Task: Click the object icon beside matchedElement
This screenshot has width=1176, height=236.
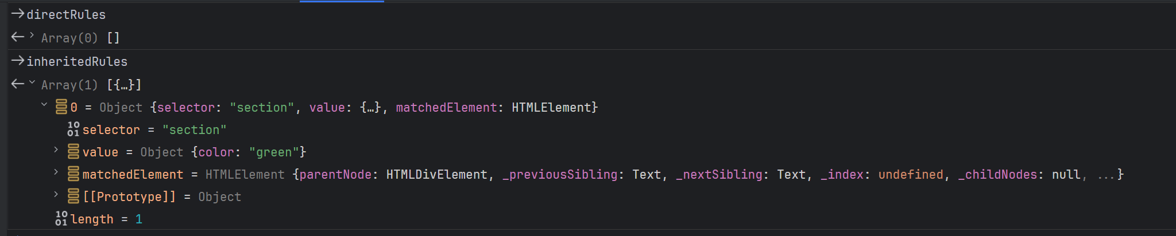Action: [x=73, y=174]
